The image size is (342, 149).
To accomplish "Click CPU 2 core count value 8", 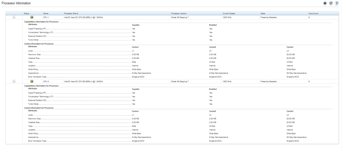I will pyautogui.click(x=309, y=81).
